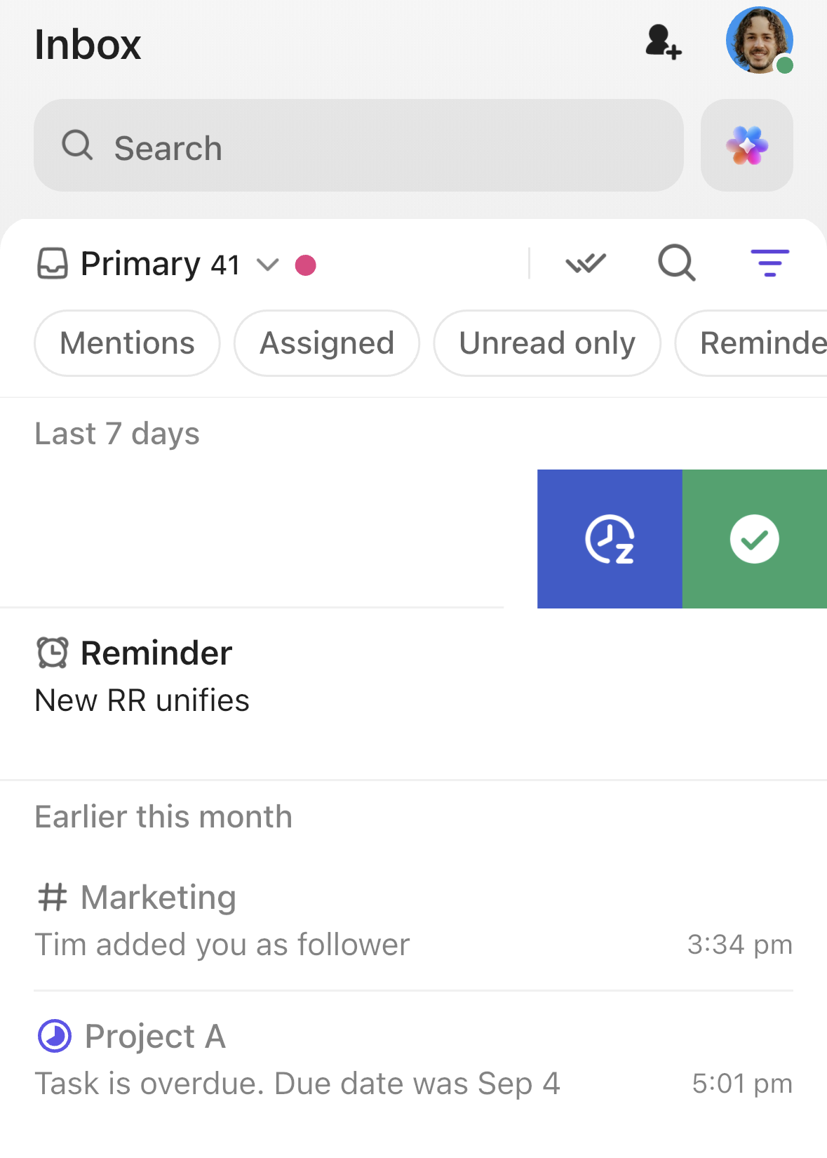Toggle the Unread only filter

(x=547, y=343)
